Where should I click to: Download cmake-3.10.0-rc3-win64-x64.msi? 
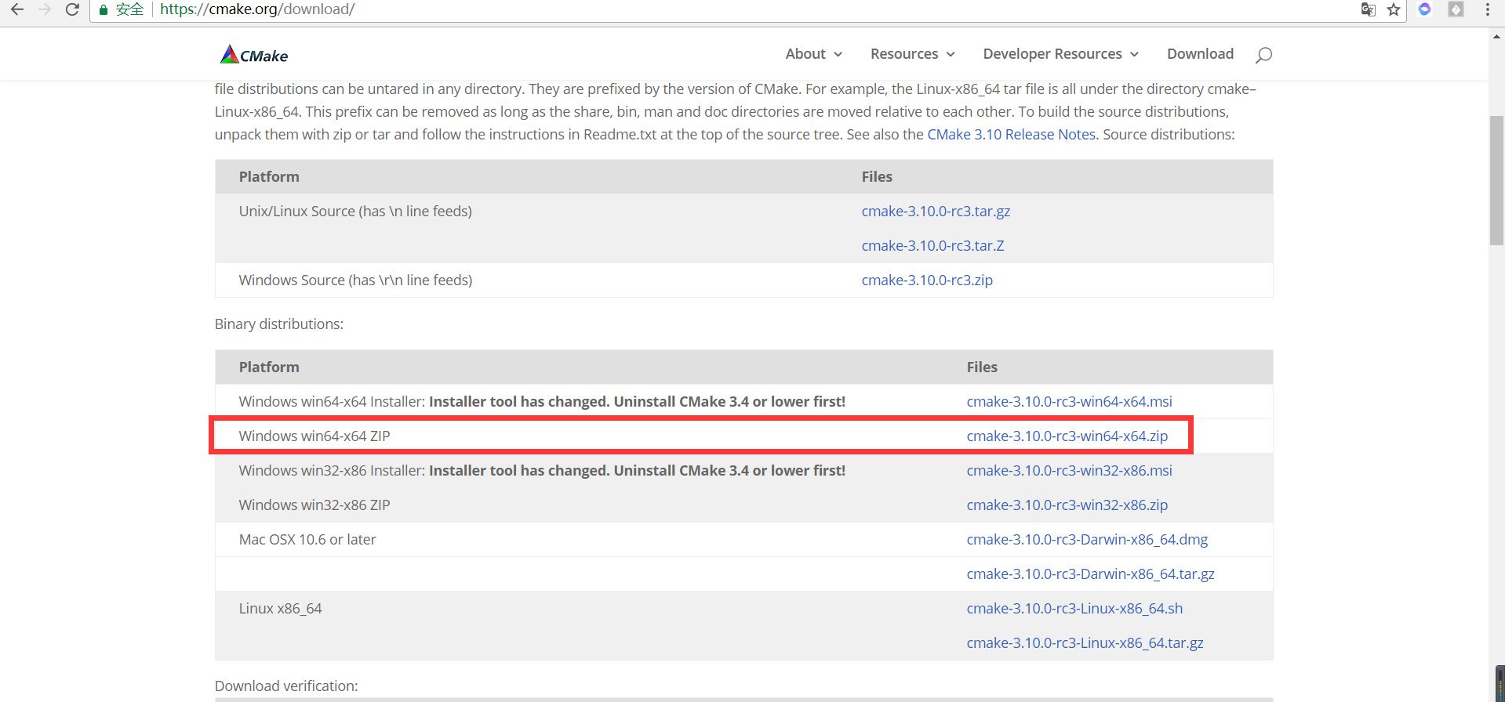(x=1069, y=402)
